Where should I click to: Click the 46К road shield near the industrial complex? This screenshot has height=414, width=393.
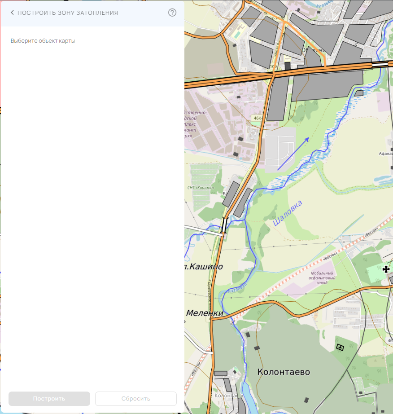(x=257, y=118)
